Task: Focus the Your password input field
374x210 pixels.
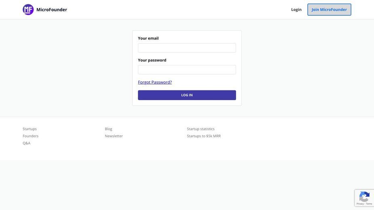Action: [x=187, y=69]
